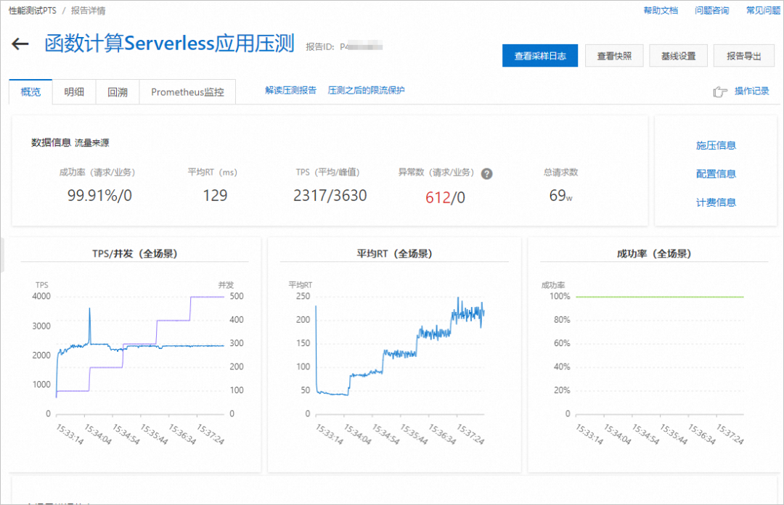Open 帮助文档 link
Image resolution: width=784 pixels, height=505 pixels.
pos(661,10)
